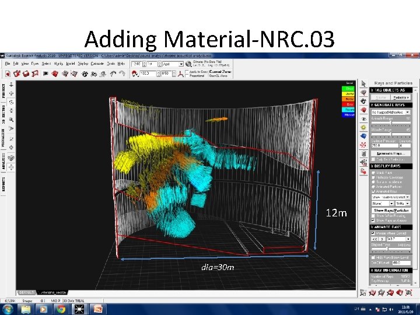This screenshot has width=420, height=315.
Task: Click the Source tag button
Action: [380, 97]
